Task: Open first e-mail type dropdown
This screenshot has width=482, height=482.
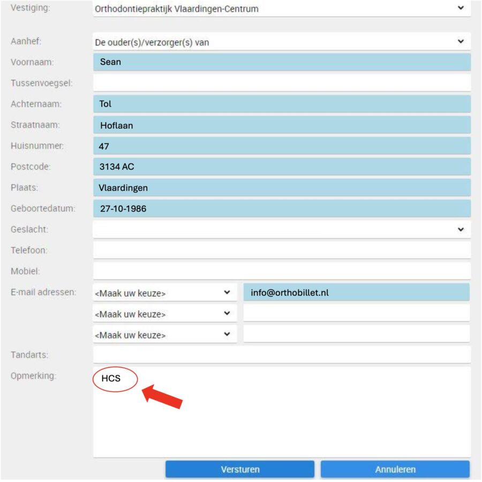Action: point(164,293)
